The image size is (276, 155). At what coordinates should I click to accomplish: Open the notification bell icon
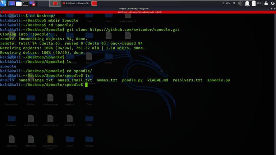coord(247,3)
